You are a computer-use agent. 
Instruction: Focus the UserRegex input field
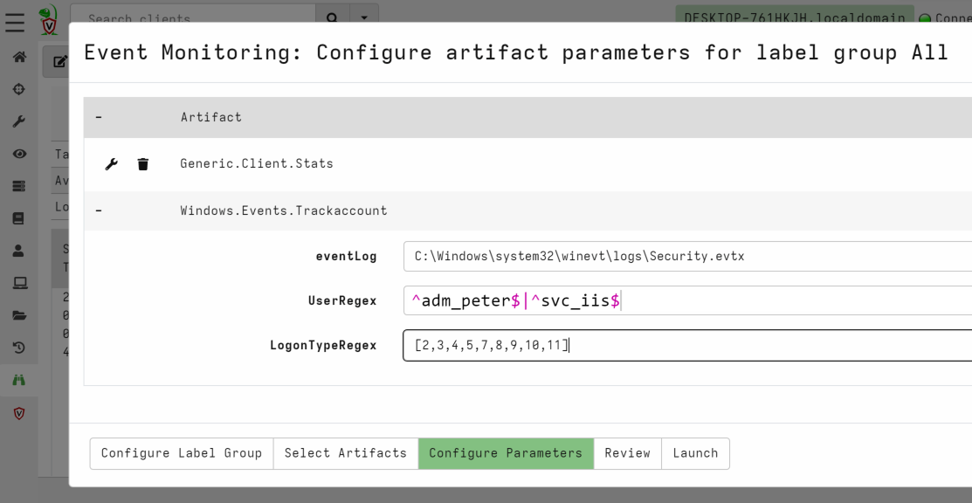(686, 300)
